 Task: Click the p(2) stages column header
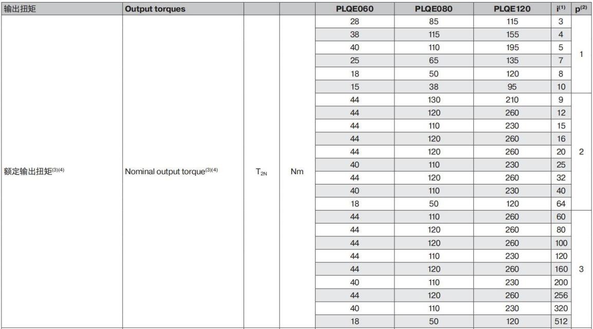tap(581, 9)
